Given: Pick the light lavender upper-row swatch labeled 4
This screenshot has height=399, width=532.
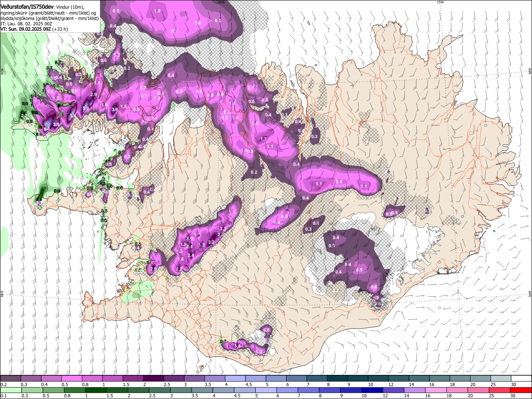Looking at the screenshot, I should click(x=235, y=379).
